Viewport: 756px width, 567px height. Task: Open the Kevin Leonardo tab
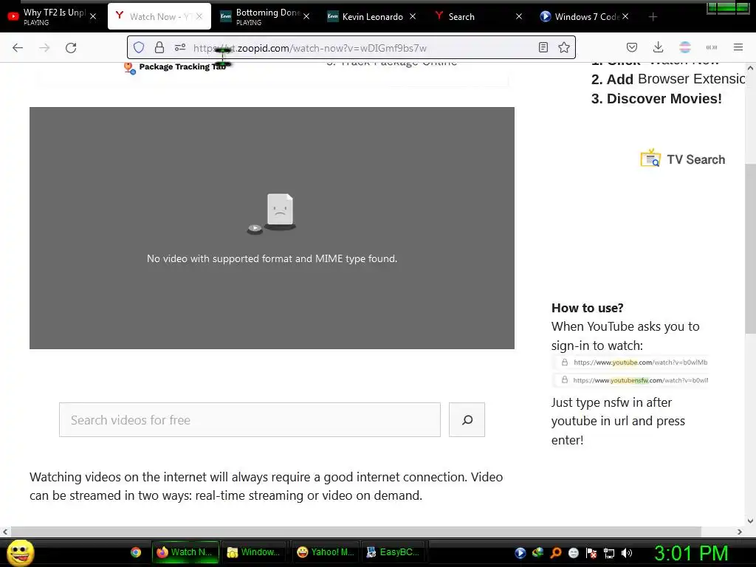(371, 16)
